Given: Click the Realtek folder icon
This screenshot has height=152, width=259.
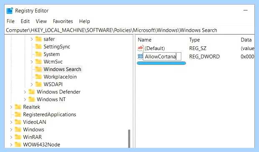Looking at the screenshot, I should coord(18,107).
